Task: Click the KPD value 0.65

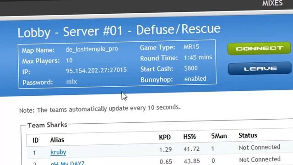Action: point(166,162)
